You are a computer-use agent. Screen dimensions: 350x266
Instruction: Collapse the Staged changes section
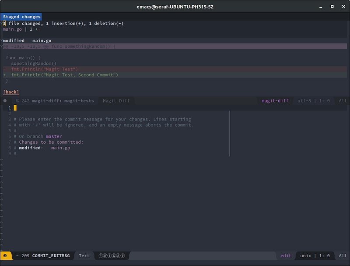[x=21, y=17]
